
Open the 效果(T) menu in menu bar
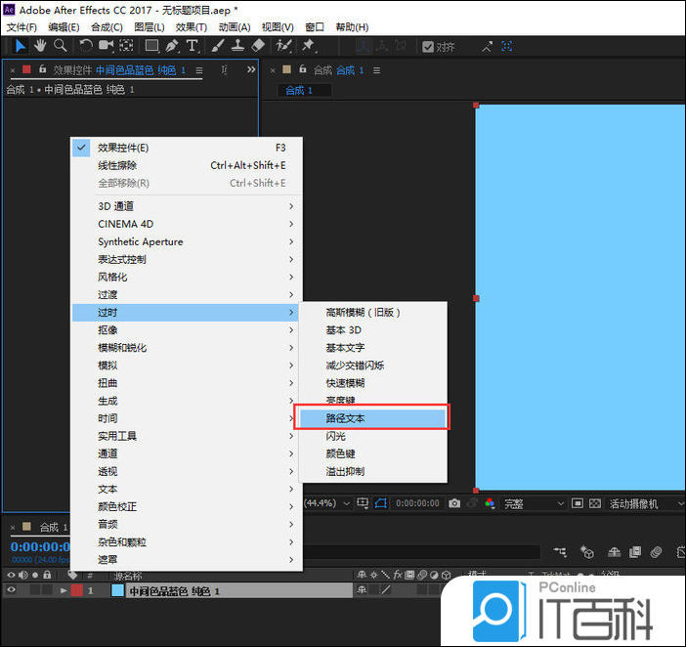193,27
